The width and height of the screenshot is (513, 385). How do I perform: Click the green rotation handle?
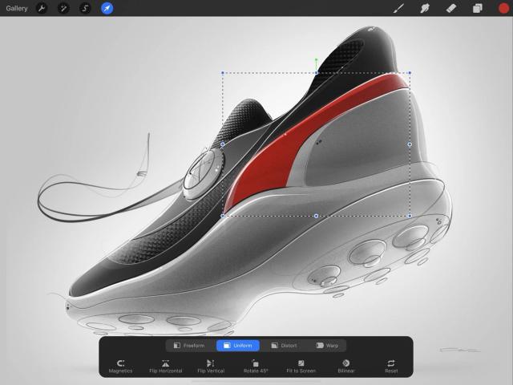[316, 60]
